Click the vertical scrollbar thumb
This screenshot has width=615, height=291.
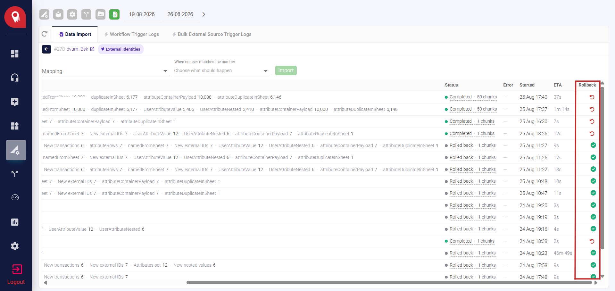[602, 168]
